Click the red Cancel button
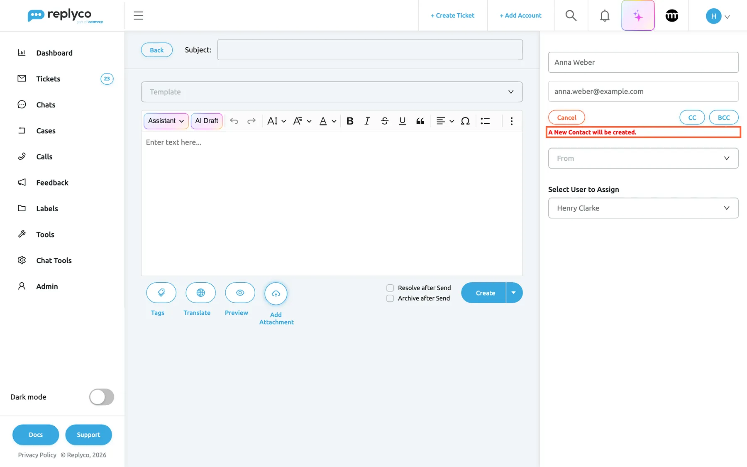747x467 pixels. point(566,117)
